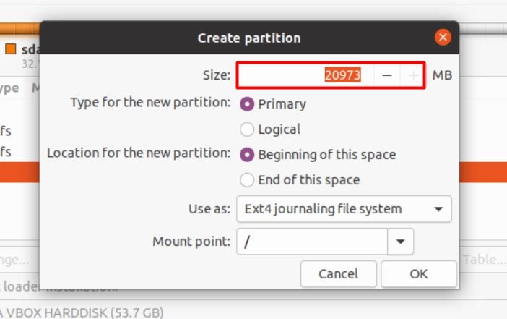This screenshot has width=507, height=319.
Task: Click the Type column header behind the dialog
Action: [9, 88]
